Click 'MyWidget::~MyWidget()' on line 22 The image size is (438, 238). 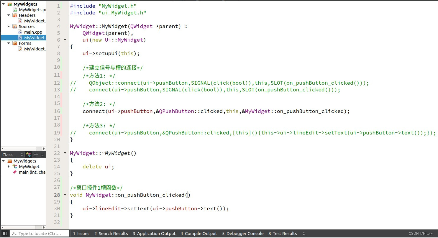click(x=103, y=153)
